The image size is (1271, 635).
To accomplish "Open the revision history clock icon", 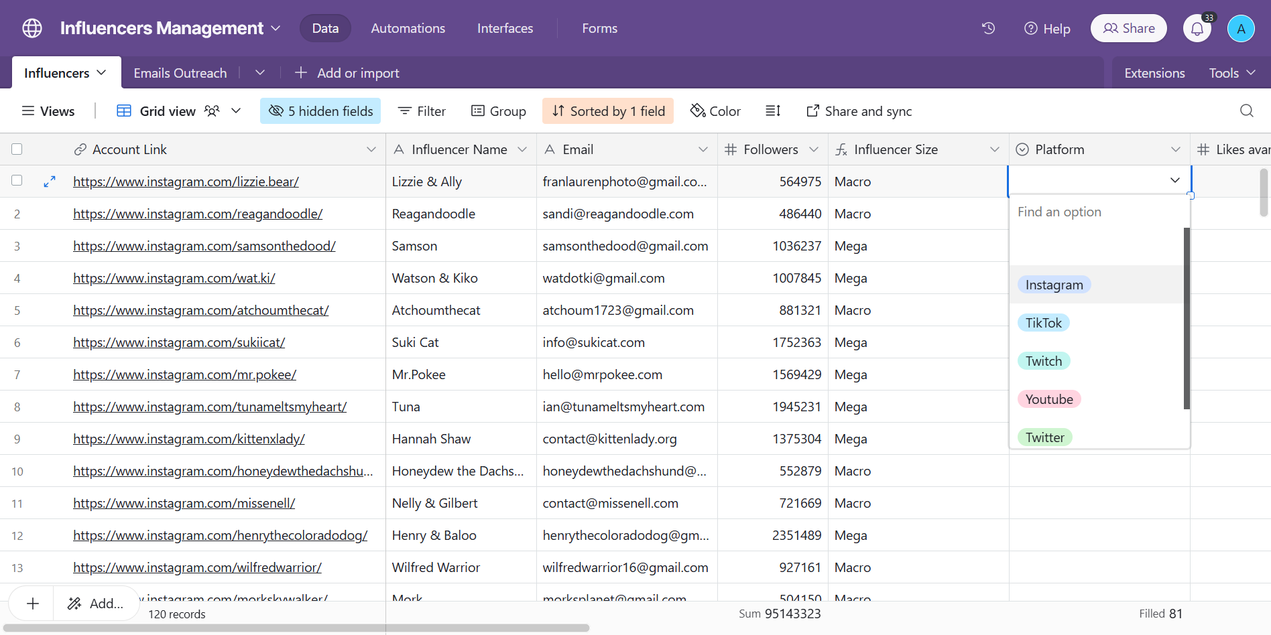I will (988, 28).
